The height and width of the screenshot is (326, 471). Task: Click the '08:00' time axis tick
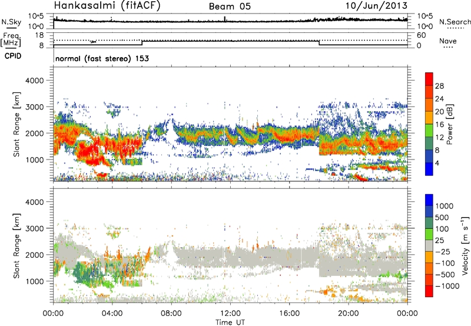click(171, 314)
